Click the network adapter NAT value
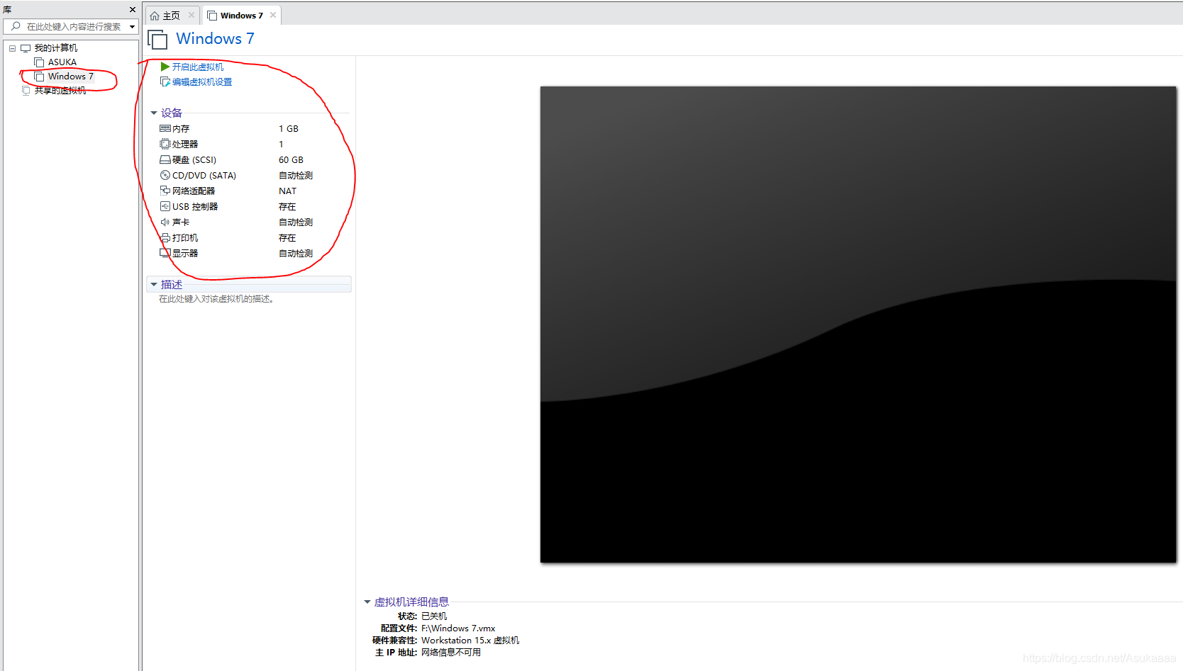The width and height of the screenshot is (1183, 671). 287,191
